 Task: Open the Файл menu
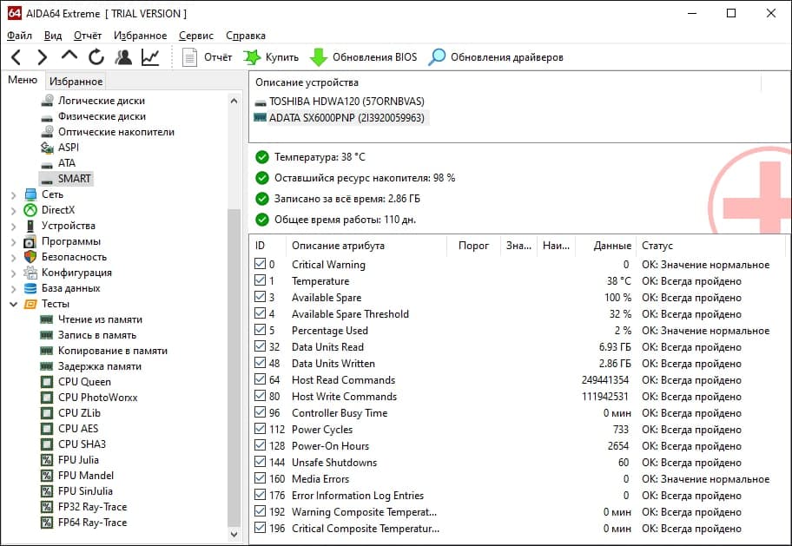point(20,36)
